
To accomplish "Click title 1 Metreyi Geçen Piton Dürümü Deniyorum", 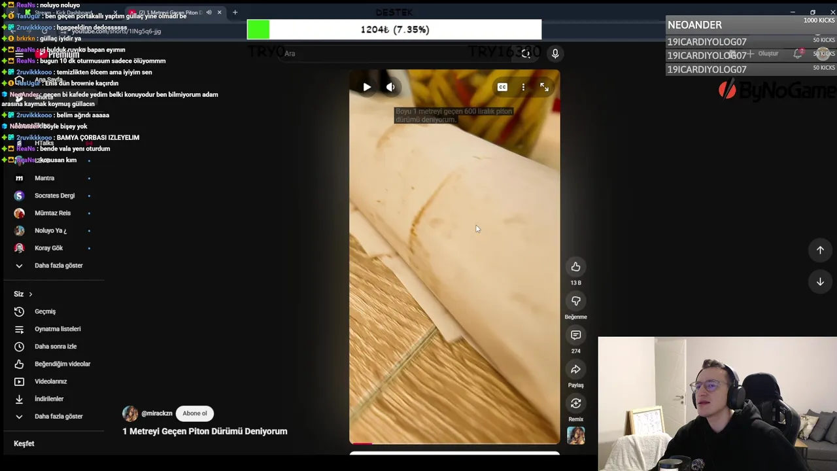I will (205, 431).
